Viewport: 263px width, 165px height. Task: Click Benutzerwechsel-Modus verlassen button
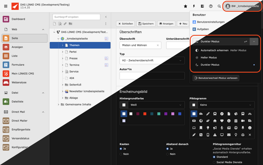tap(216, 78)
